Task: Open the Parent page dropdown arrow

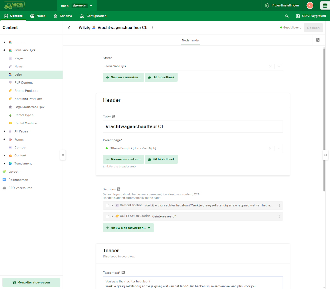Action: [279, 148]
